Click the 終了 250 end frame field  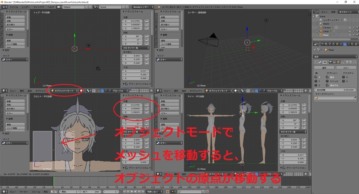click(x=91, y=192)
